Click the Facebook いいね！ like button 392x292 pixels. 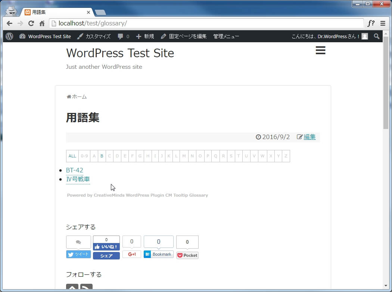point(106,247)
